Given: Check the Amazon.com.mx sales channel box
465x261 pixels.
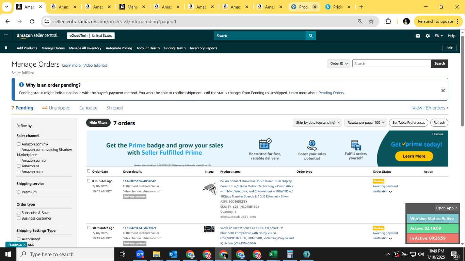Looking at the screenshot, I should [19, 144].
